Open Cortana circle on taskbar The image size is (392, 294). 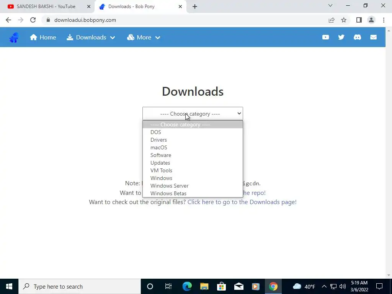150,286
